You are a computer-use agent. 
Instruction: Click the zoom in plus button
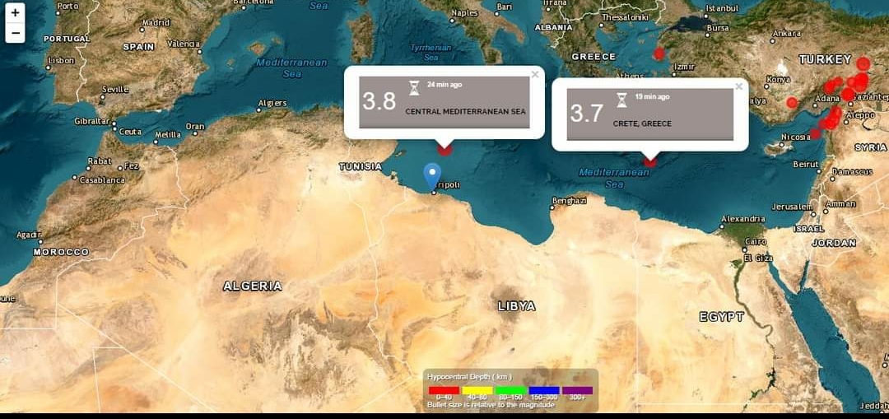click(15, 13)
